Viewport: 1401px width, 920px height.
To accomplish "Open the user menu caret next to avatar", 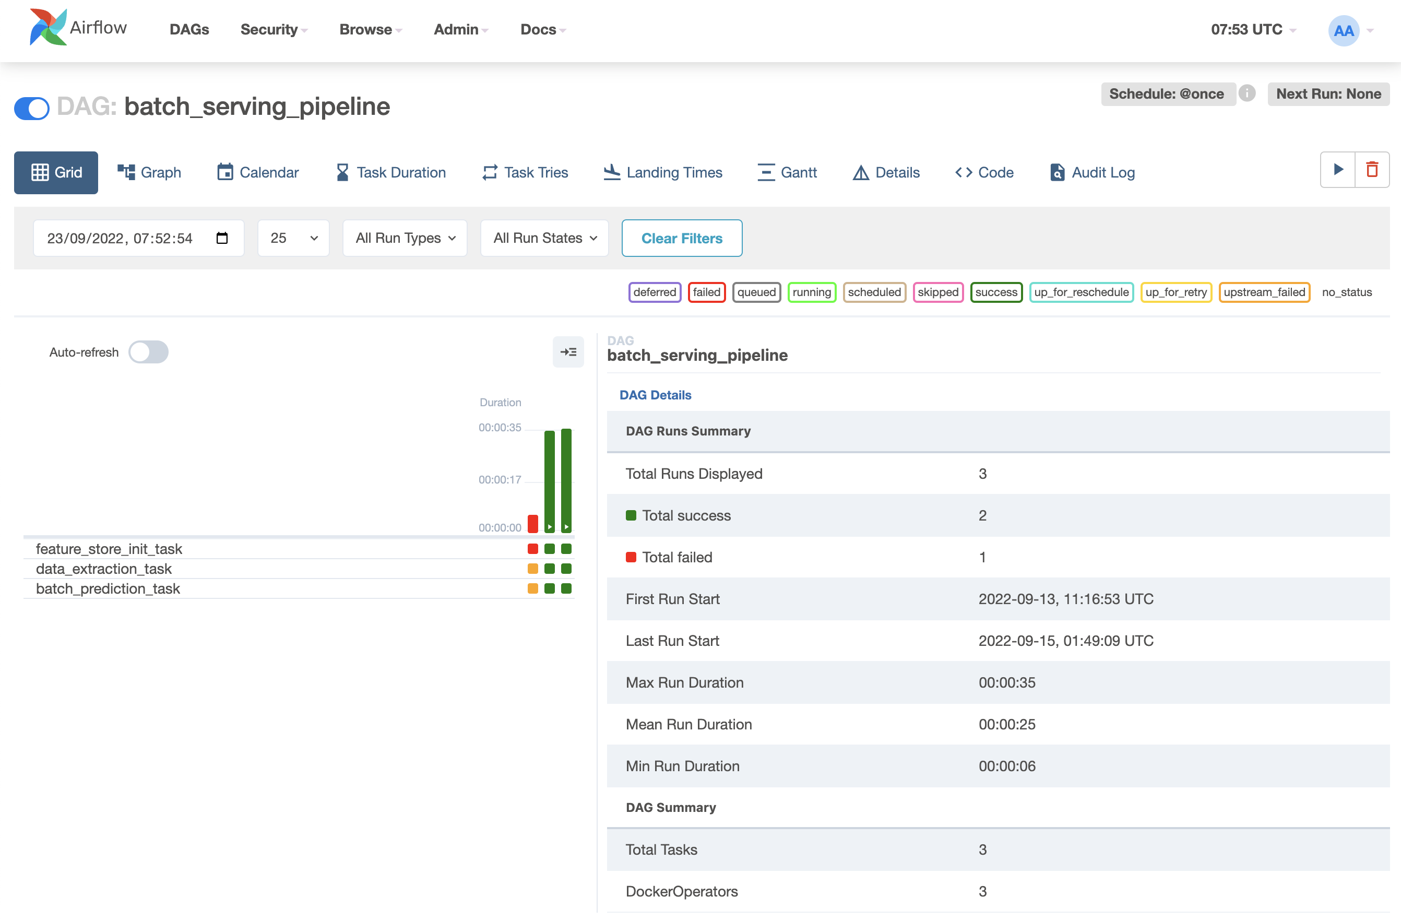I will tap(1370, 31).
